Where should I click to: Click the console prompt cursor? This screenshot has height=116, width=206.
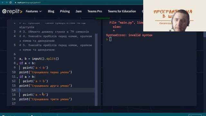[x=110, y=39]
